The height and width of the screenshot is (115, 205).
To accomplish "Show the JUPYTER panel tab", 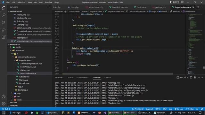I will point(108,77).
